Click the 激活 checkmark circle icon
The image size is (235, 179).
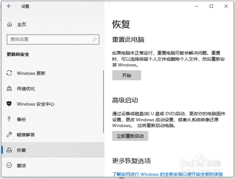9,165
